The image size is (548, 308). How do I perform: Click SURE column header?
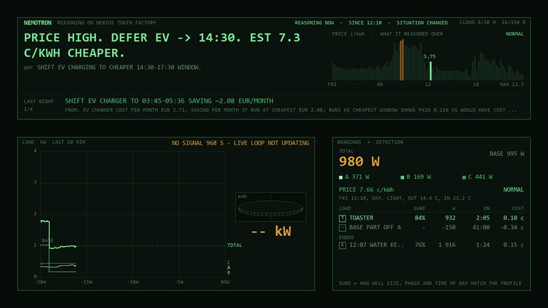click(x=419, y=208)
